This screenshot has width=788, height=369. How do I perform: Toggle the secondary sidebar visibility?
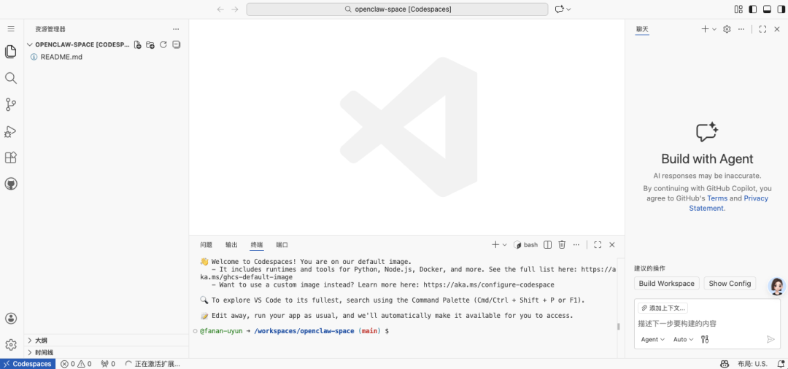(x=781, y=9)
